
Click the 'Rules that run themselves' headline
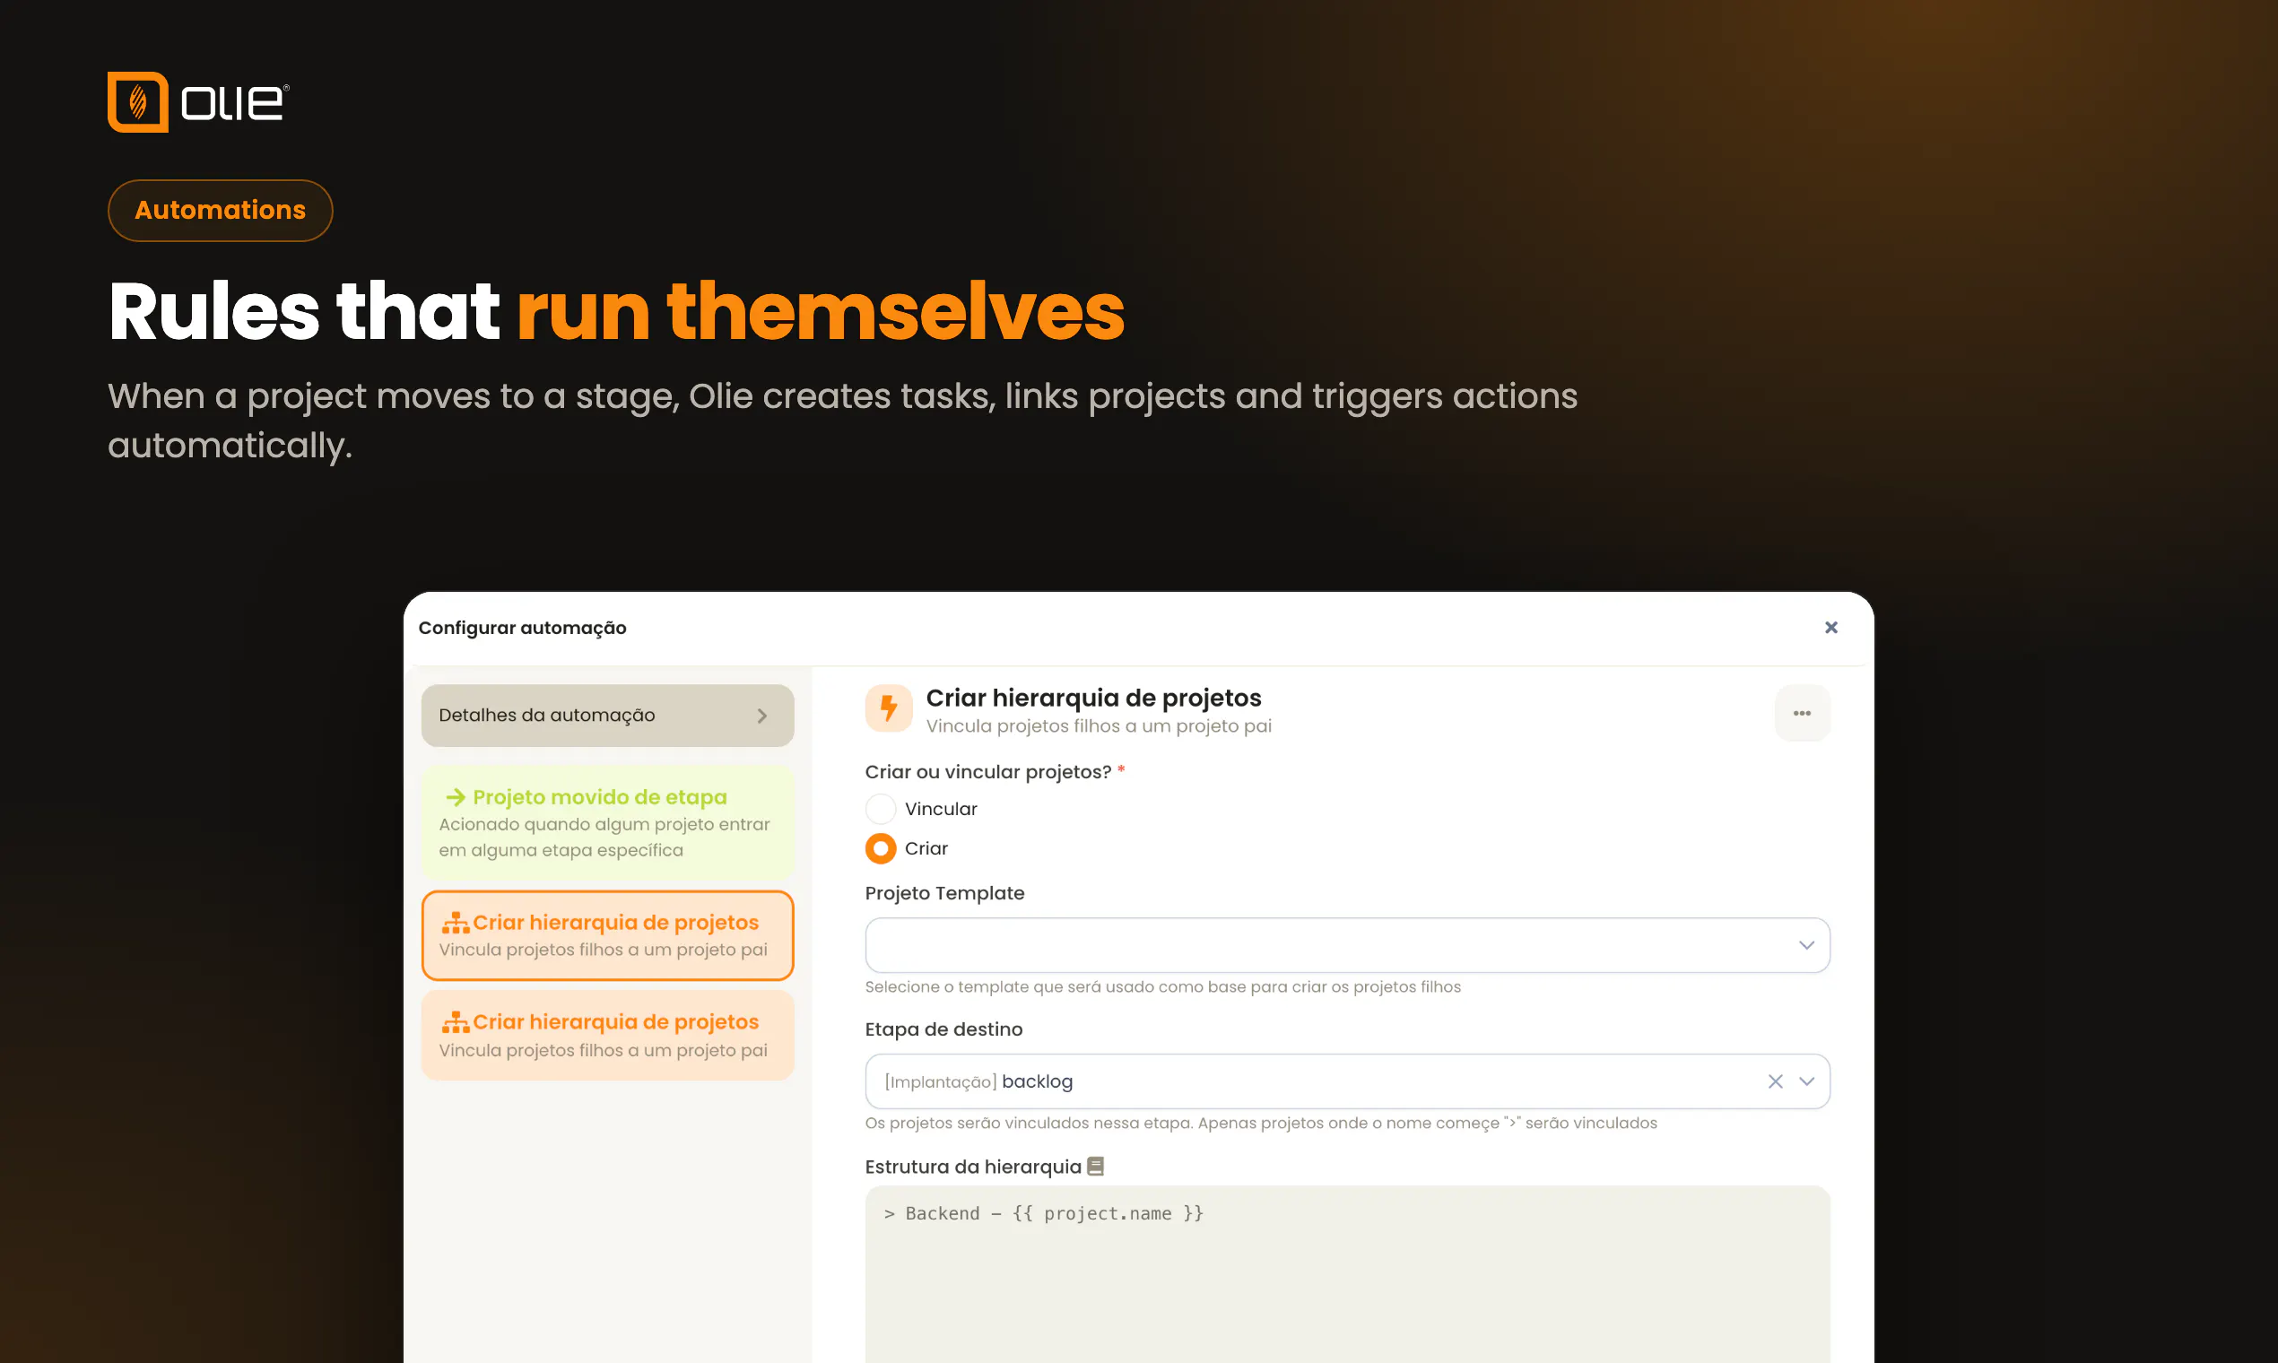(x=615, y=312)
